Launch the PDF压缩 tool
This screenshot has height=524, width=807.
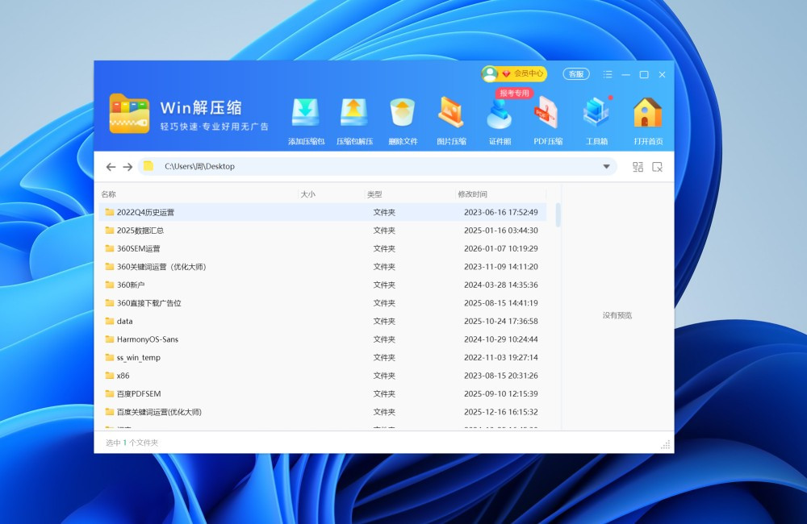point(548,113)
